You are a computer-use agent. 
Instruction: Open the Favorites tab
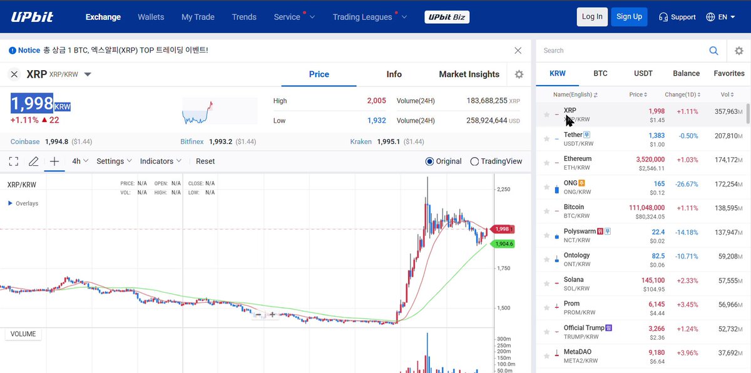click(x=729, y=73)
